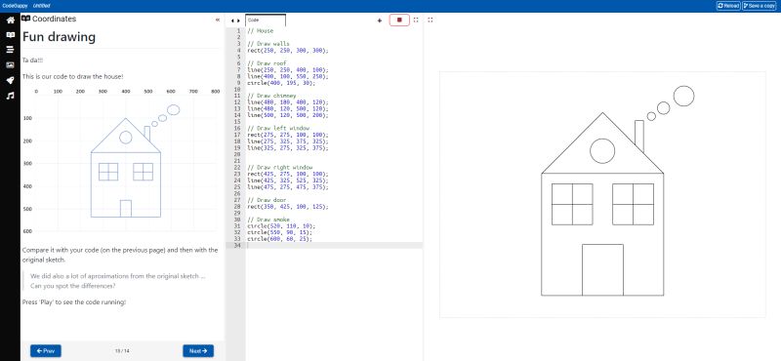Go back with the Prev button

(x=46, y=350)
